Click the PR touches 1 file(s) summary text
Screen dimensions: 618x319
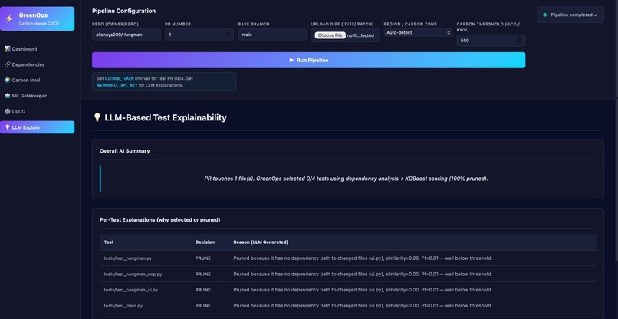click(346, 179)
